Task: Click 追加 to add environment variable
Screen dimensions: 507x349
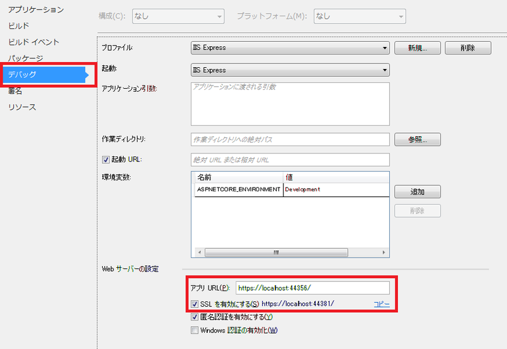Action: coord(418,192)
